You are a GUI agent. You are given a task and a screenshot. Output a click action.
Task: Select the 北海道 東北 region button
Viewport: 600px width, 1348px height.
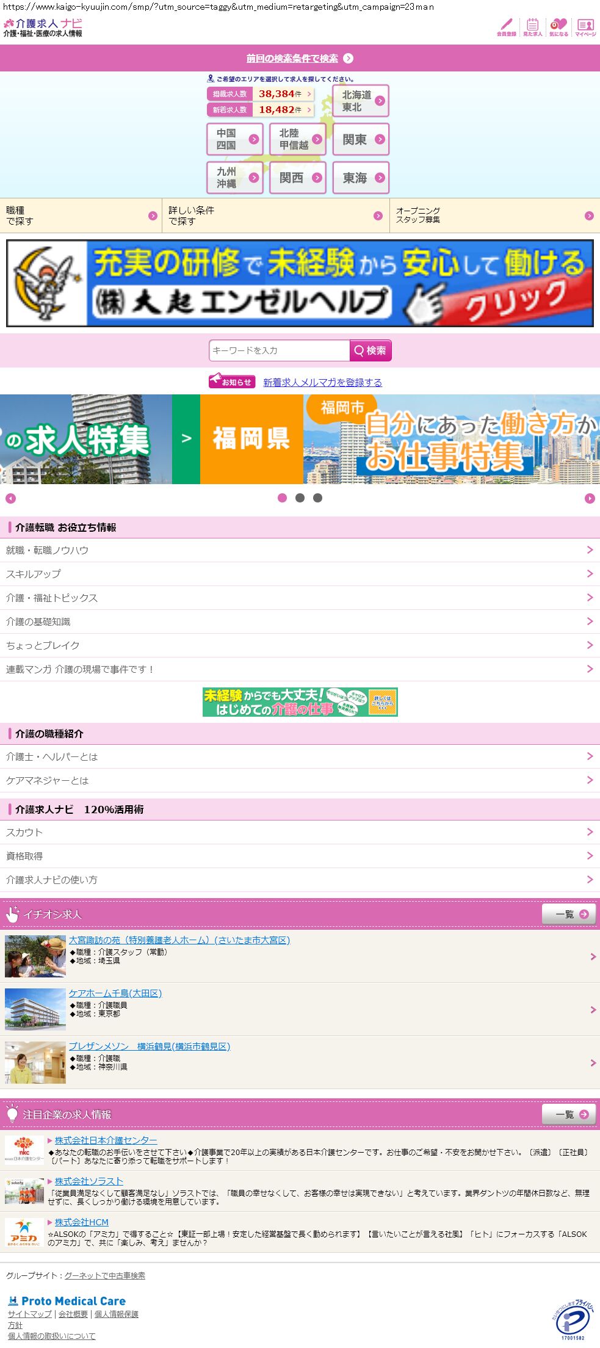tap(361, 101)
